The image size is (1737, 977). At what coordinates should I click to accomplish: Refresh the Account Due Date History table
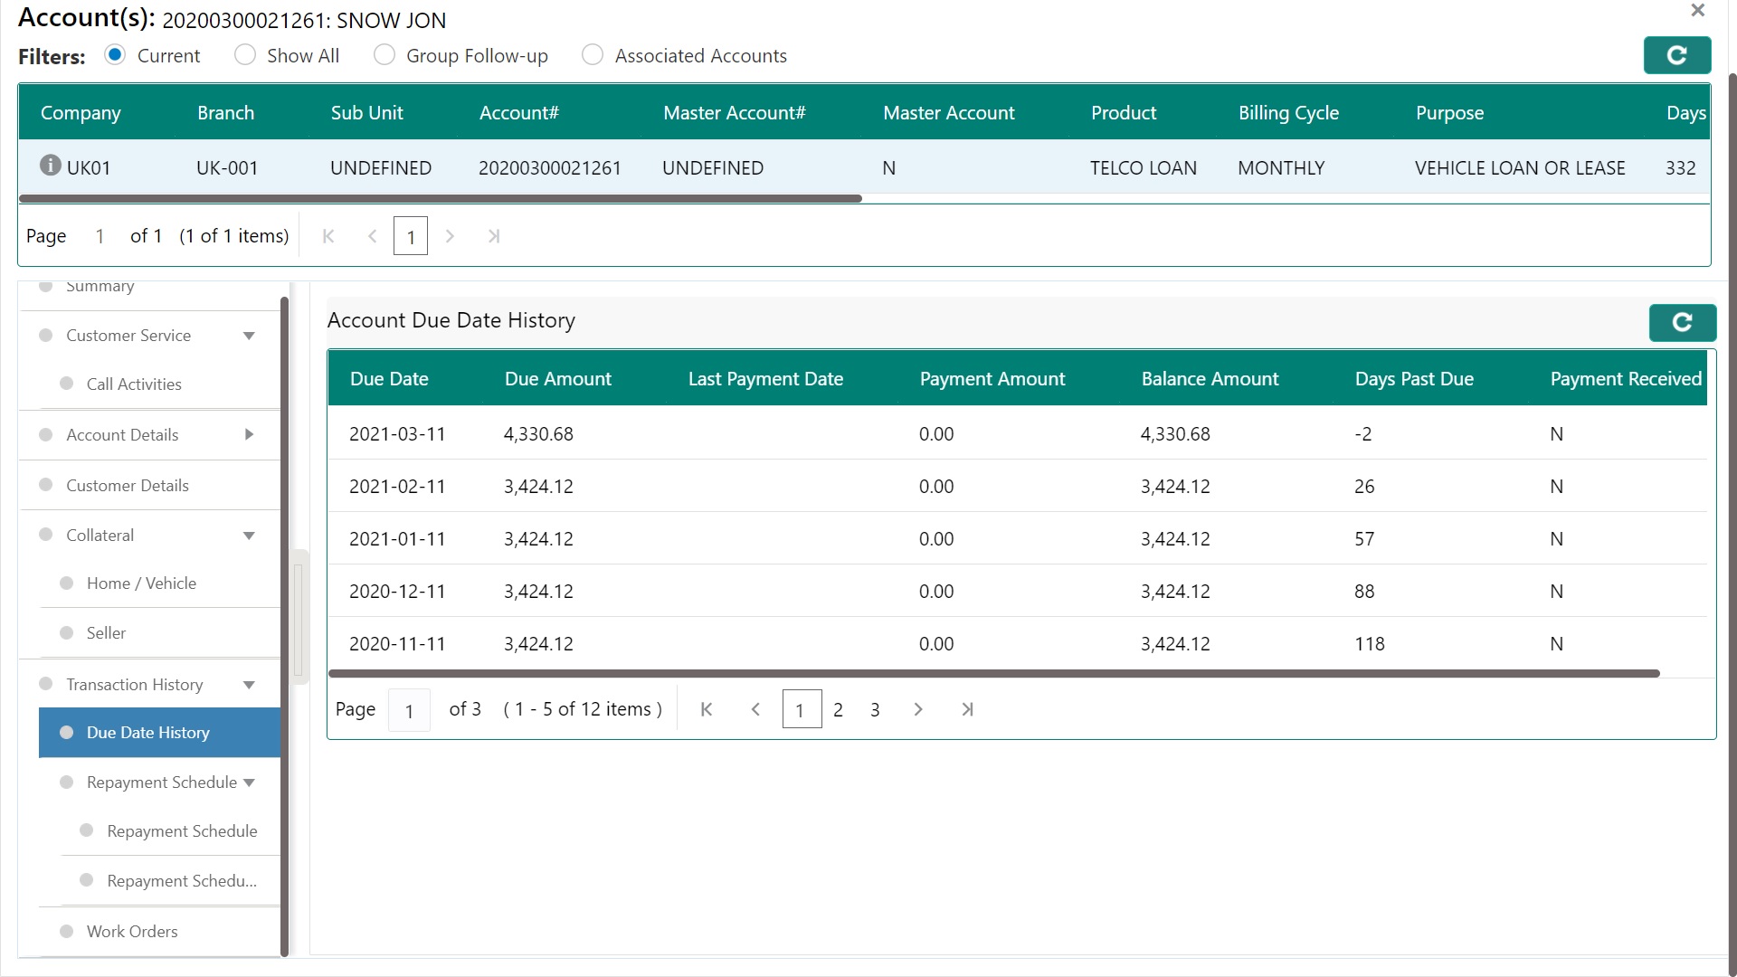tap(1682, 323)
